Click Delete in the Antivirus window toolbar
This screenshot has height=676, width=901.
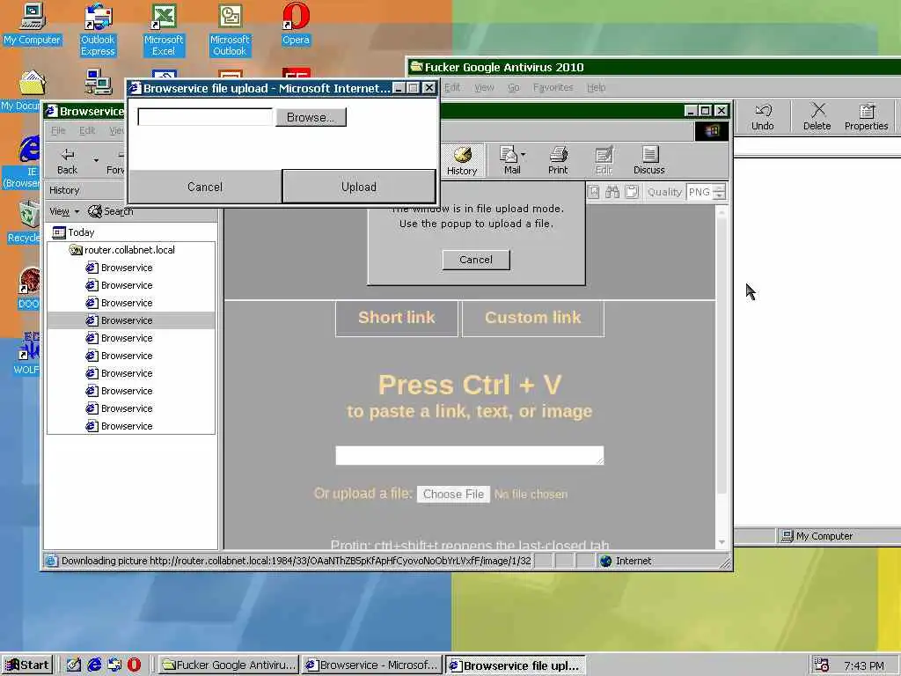click(x=817, y=117)
